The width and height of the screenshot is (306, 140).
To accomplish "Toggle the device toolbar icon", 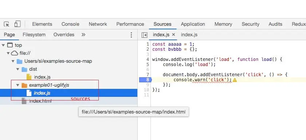I will click(x=17, y=24).
